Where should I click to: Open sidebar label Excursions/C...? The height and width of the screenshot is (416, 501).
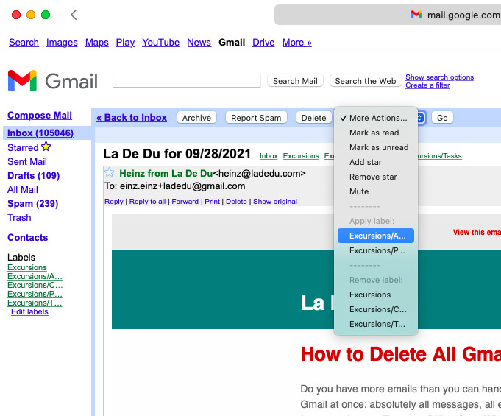(35, 285)
